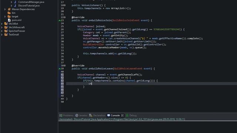
Task: Click the GuildController type on line 31
Action: (93, 44)
